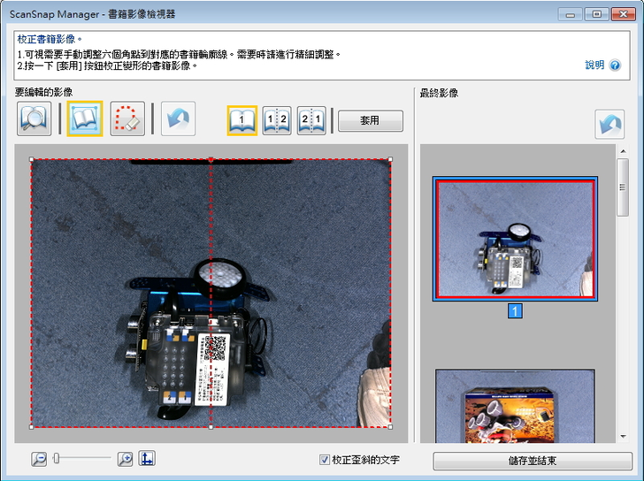The image size is (644, 481).
Task: Click the scrollbar down arrow in final images
Action: tap(623, 437)
